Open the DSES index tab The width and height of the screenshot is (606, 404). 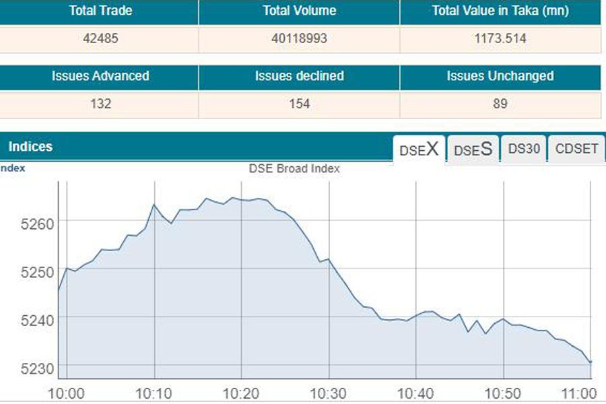pos(473,150)
